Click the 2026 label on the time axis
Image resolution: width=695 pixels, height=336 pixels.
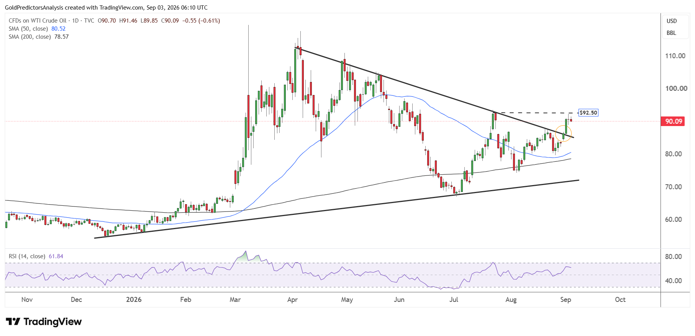point(134,300)
